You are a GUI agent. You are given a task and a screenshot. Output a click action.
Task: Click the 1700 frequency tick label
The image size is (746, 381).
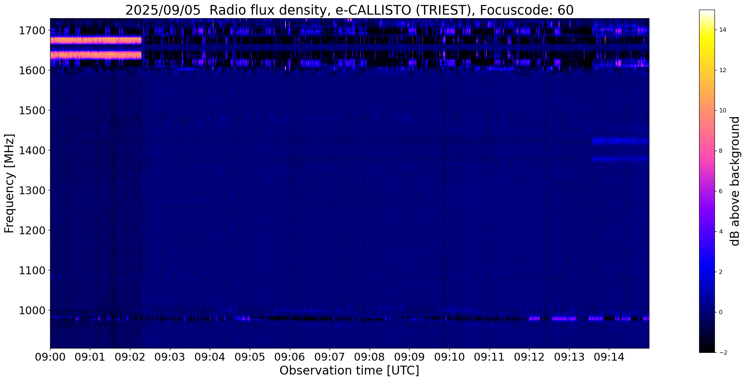32,30
